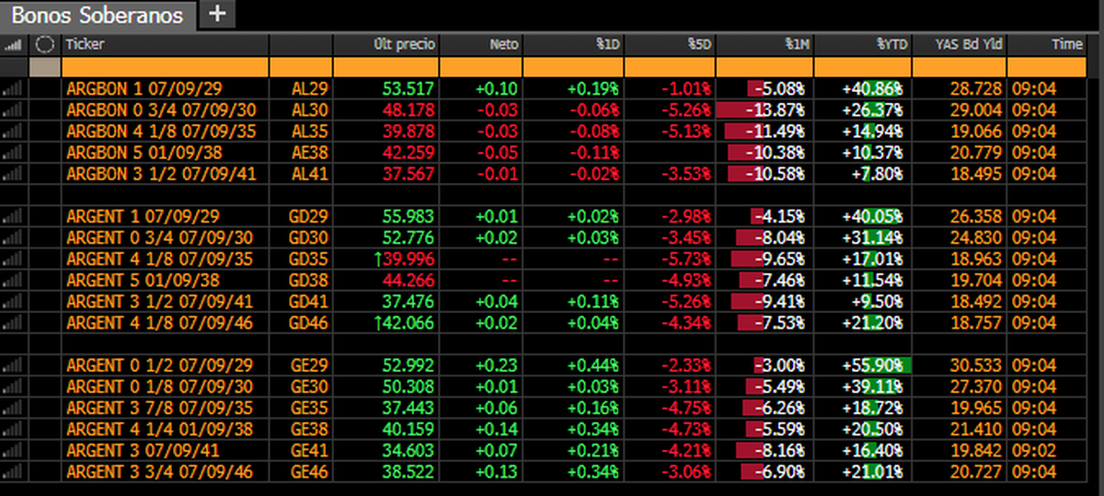The image size is (1104, 496).
Task: Sort by the Ticker column header
Action: [86, 44]
